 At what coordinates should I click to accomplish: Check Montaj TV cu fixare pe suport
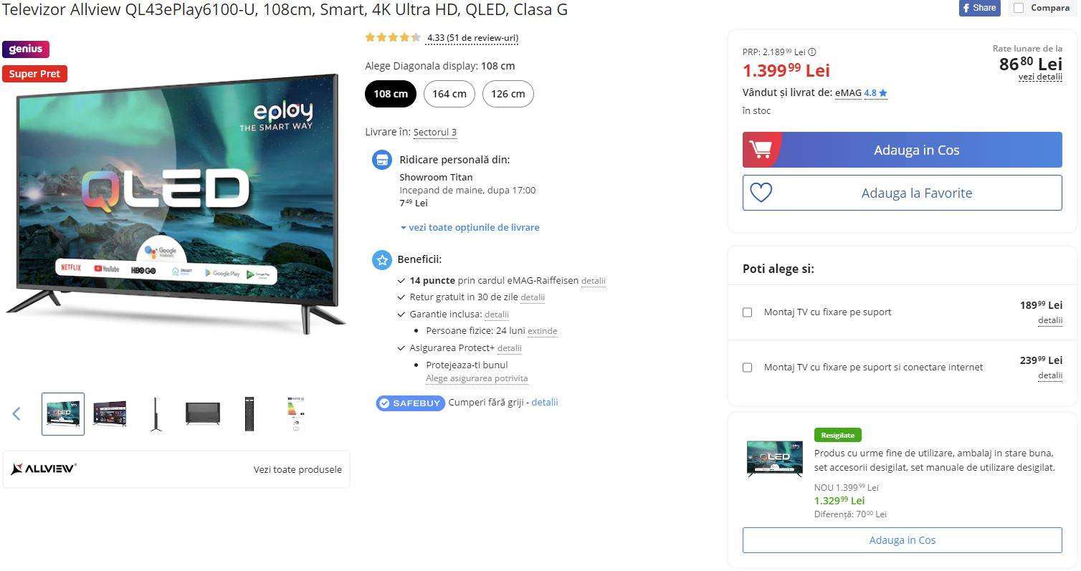pos(748,312)
